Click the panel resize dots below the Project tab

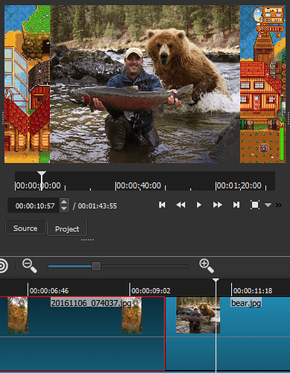(x=87, y=239)
